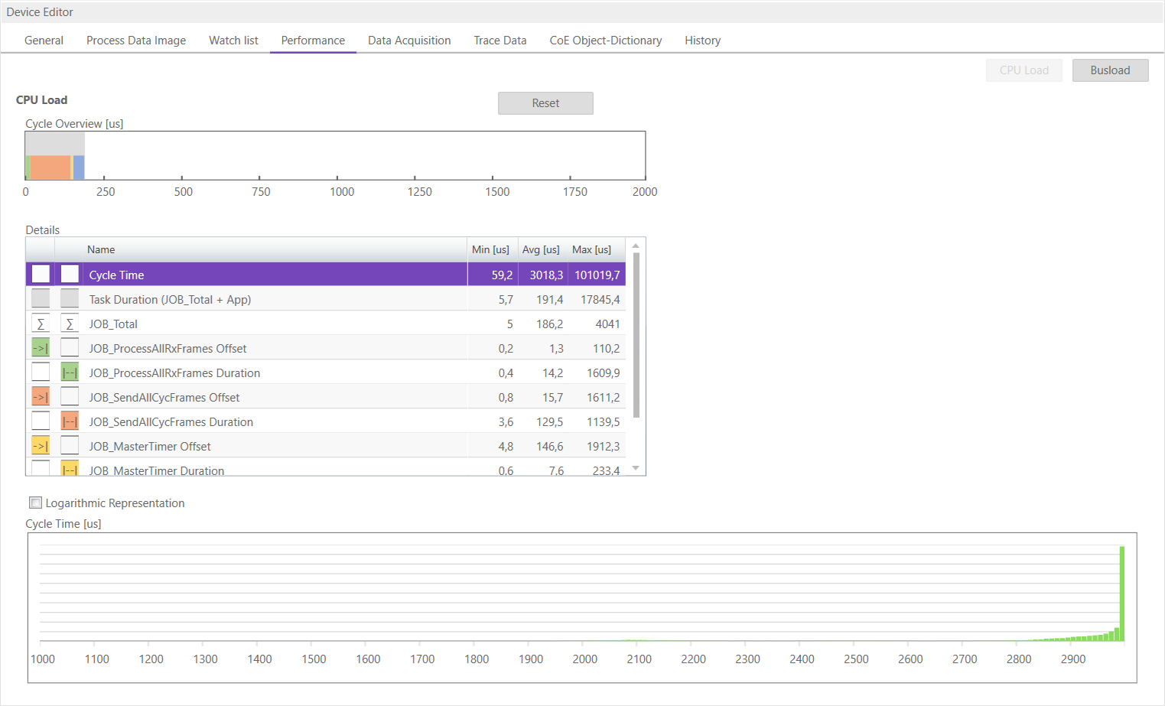Viewport: 1165px width, 706px height.
Task: Sort the table by the Min [us] column
Action: (x=491, y=249)
